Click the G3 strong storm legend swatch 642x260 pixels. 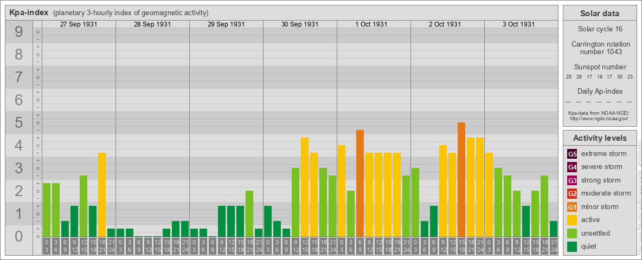click(572, 180)
